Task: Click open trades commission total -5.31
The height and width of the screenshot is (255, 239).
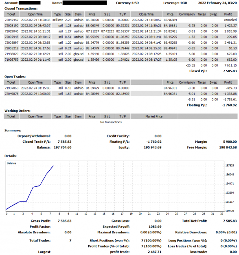Action: point(191,100)
